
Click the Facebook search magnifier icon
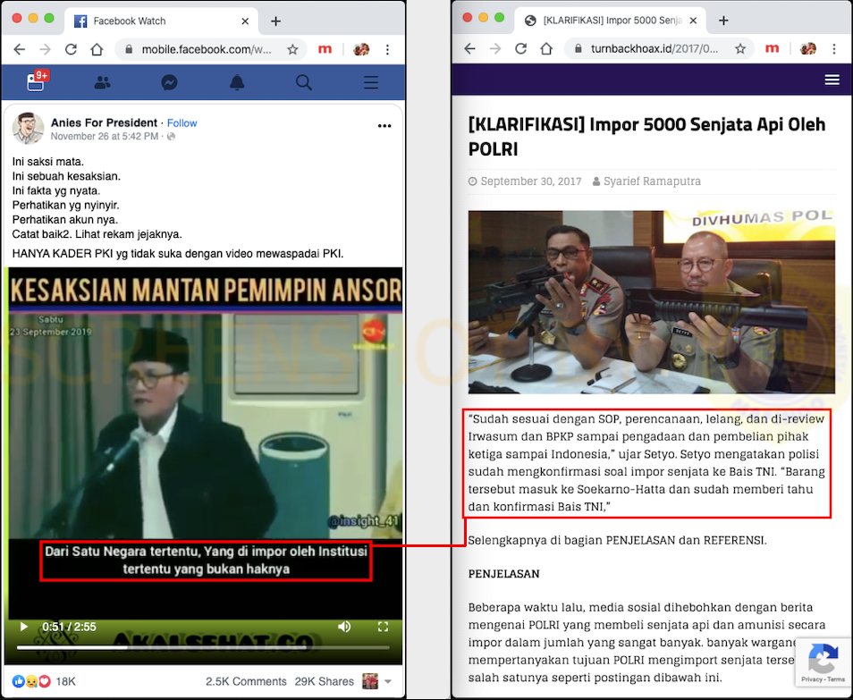[304, 82]
